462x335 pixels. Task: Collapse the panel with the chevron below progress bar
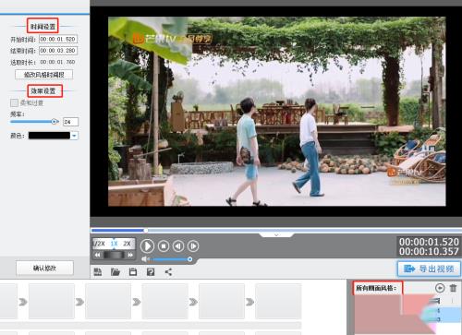[276, 235]
